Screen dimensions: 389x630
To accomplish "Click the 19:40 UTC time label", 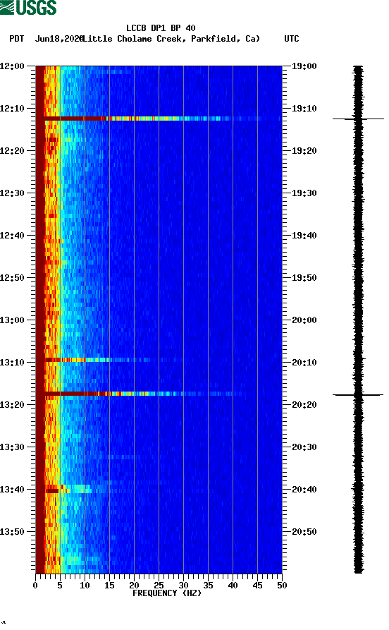I will [x=304, y=236].
